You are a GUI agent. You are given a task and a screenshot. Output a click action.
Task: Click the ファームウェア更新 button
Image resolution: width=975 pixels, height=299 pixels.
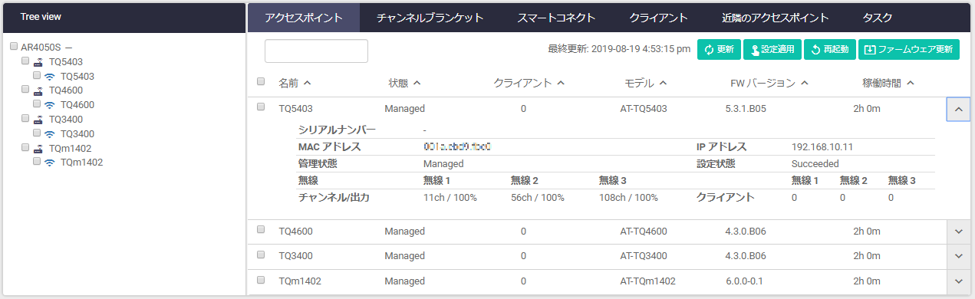[908, 50]
